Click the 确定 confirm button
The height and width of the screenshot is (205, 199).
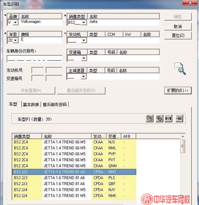click(178, 17)
